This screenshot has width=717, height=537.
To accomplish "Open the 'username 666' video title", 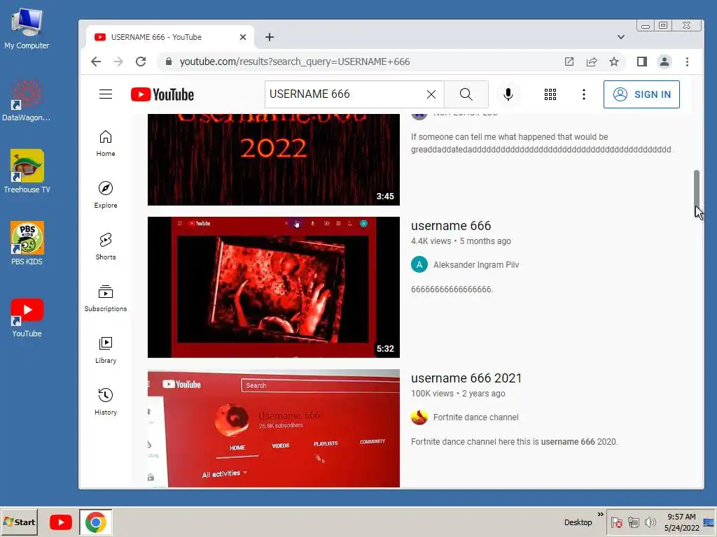I will click(451, 226).
